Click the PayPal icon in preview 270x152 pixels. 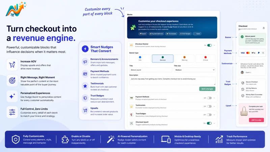pos(259,53)
